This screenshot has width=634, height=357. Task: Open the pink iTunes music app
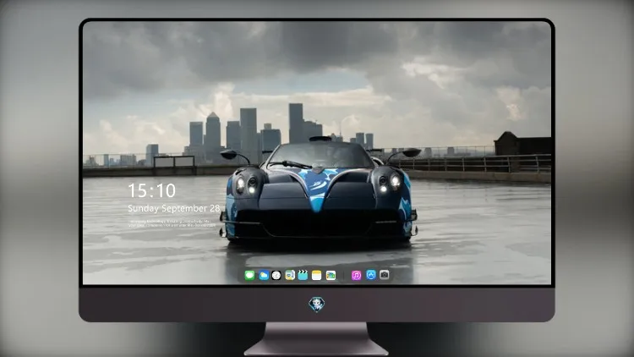pos(356,275)
